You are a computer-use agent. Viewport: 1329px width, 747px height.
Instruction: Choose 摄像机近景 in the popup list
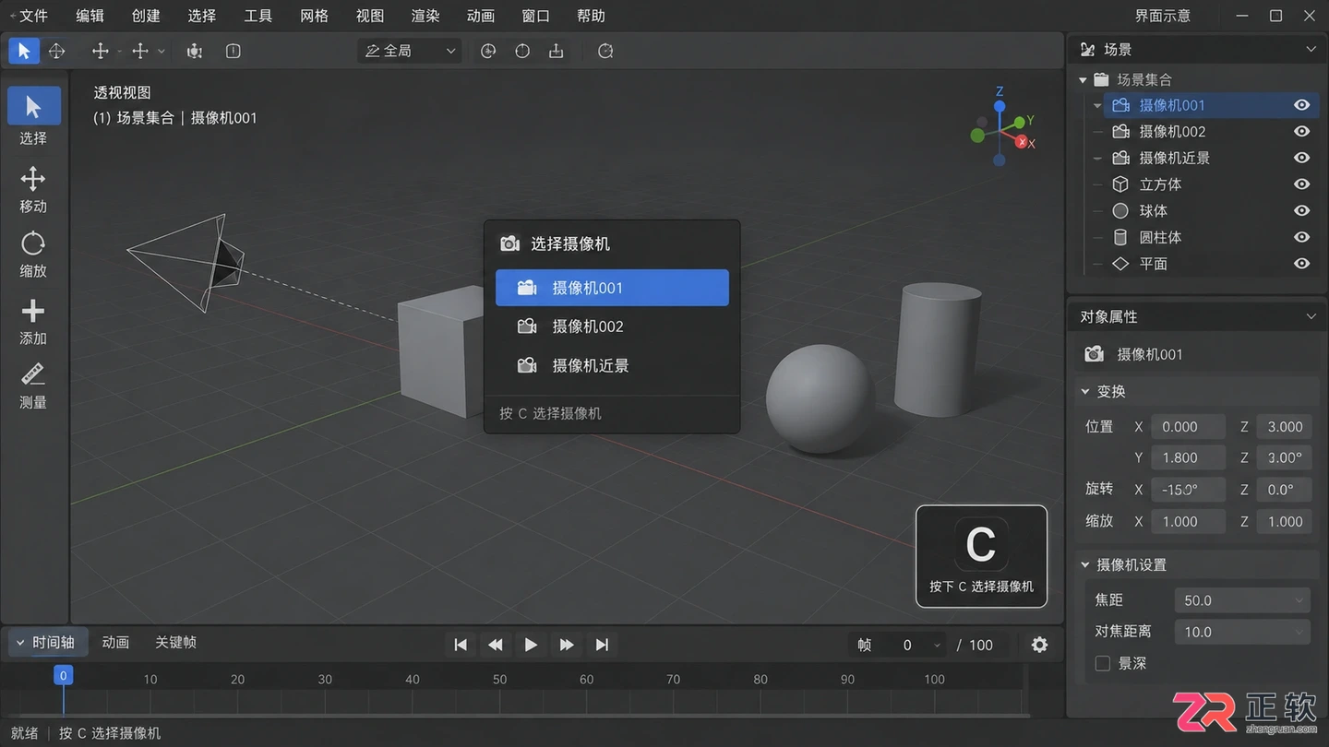tap(612, 366)
